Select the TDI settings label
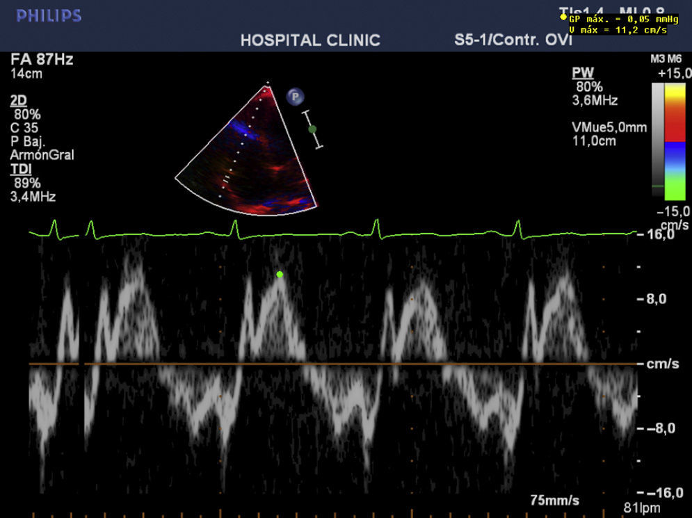692x518 pixels. click(20, 169)
